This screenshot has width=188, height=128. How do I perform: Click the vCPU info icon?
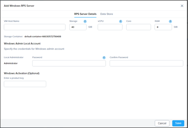121,21
